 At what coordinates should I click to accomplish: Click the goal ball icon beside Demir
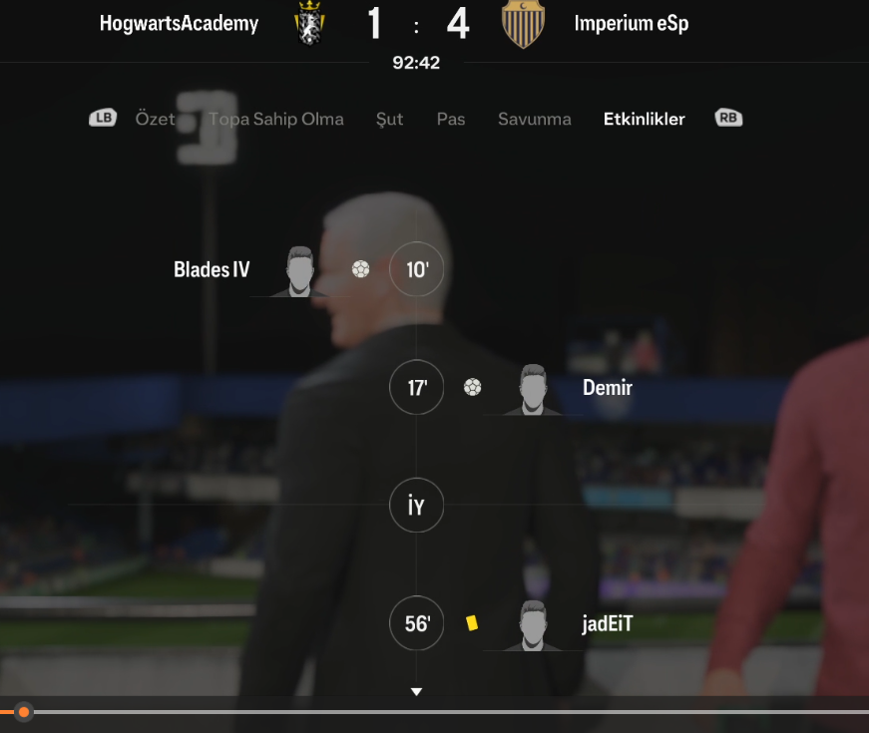[472, 387]
